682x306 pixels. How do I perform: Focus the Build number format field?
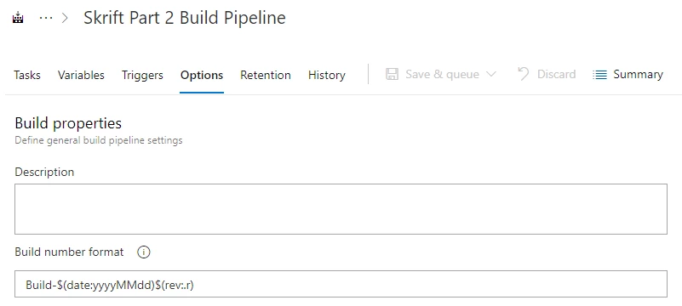coord(341,284)
